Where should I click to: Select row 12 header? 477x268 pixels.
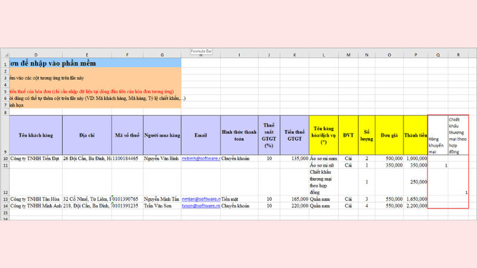(x=5, y=182)
